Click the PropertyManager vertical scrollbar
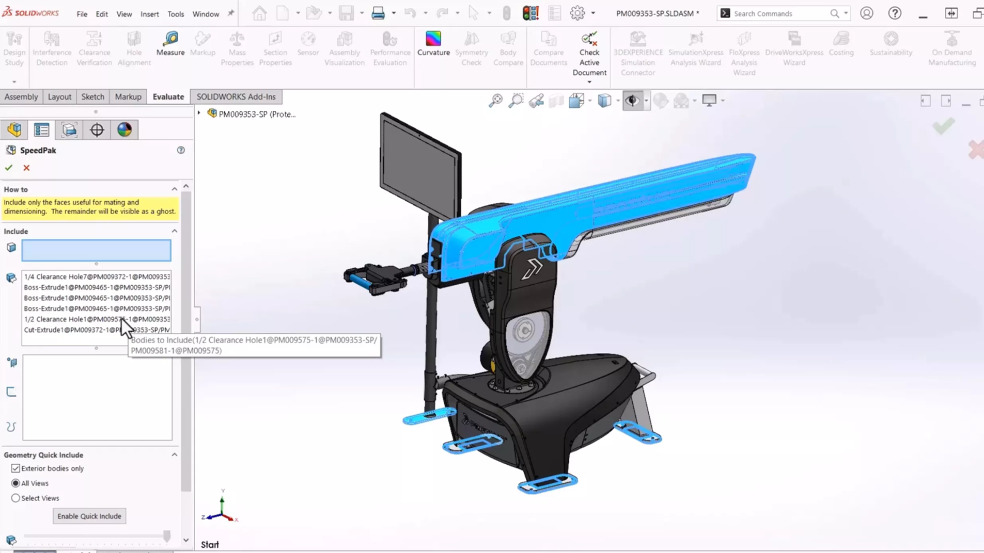The image size is (984, 553). click(x=186, y=340)
